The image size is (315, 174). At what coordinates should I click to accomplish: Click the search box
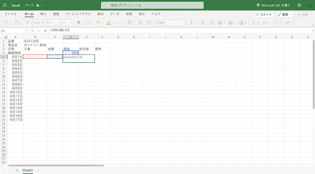152,5
